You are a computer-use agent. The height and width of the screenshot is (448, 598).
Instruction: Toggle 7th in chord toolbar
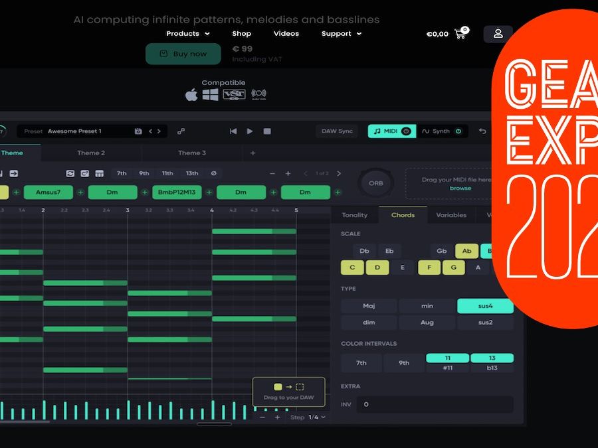[122, 173]
